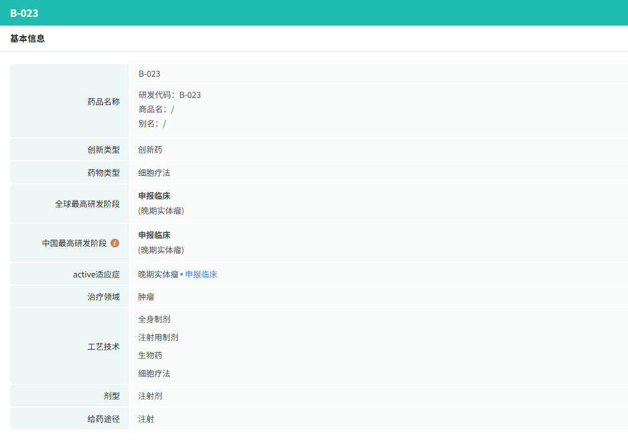Click the 药品名称 row label
The height and width of the screenshot is (440, 628).
tap(103, 102)
